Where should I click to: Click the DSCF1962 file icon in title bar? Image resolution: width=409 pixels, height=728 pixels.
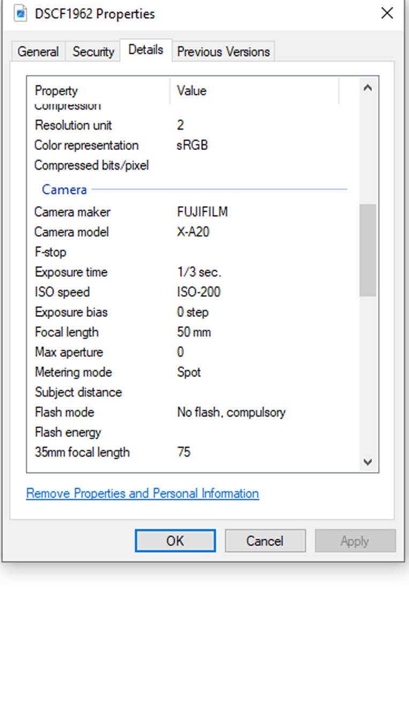click(20, 13)
